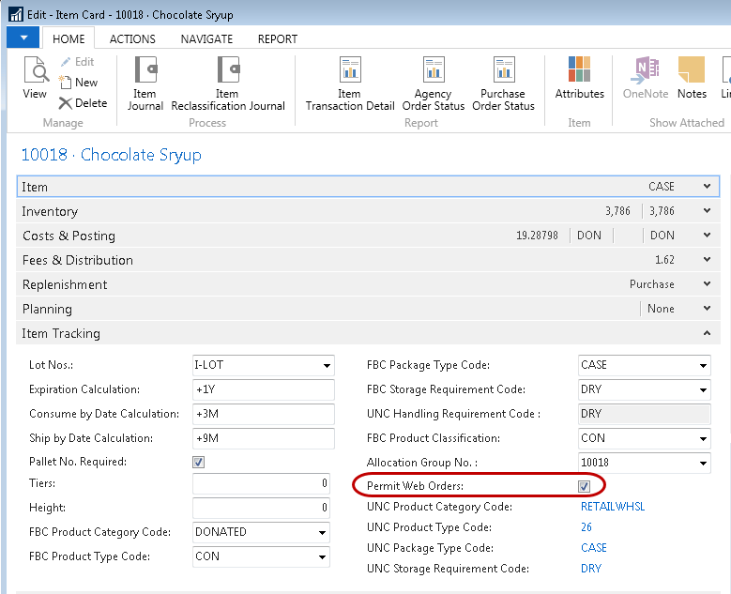
Task: Follow the RETAILWHSL product category link
Action: point(613,507)
